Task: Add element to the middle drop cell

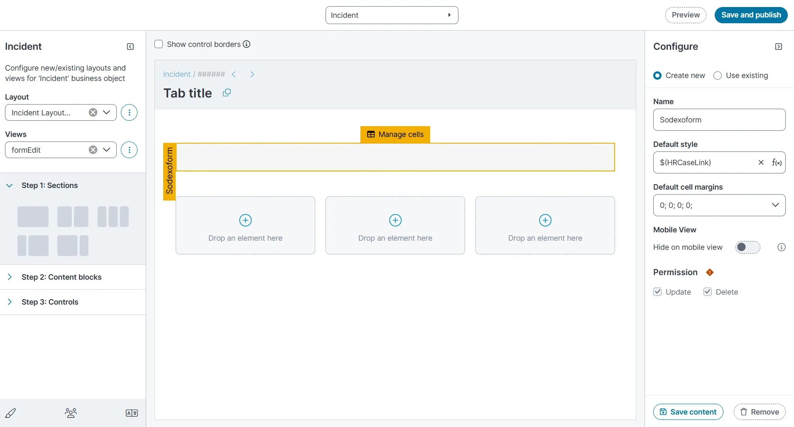Action: 395,220
